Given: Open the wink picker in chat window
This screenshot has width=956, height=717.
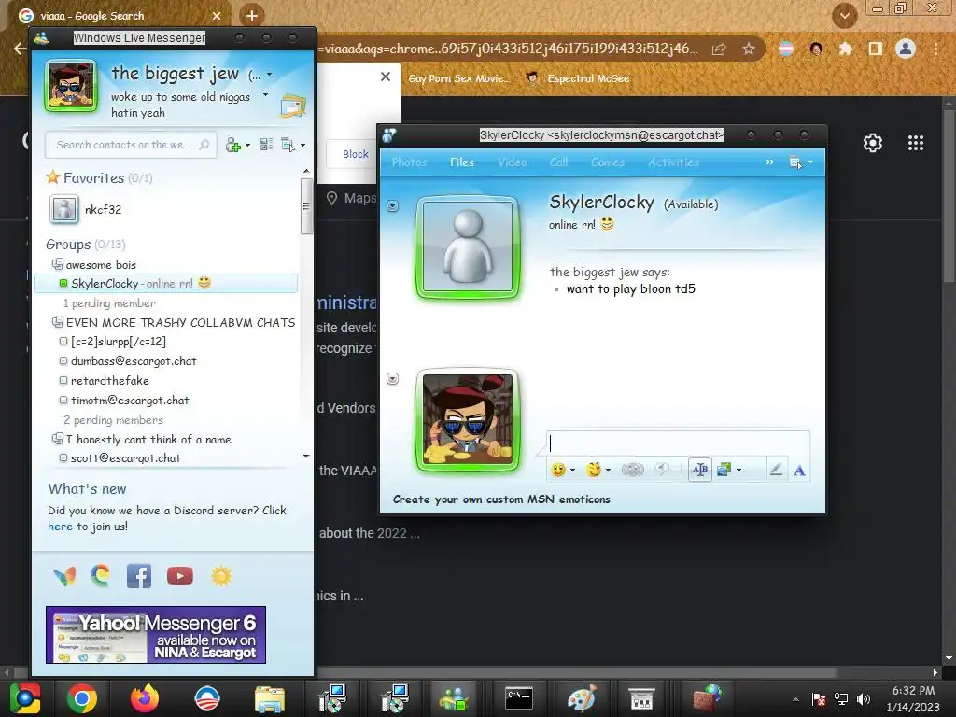Looking at the screenshot, I should tap(593, 470).
